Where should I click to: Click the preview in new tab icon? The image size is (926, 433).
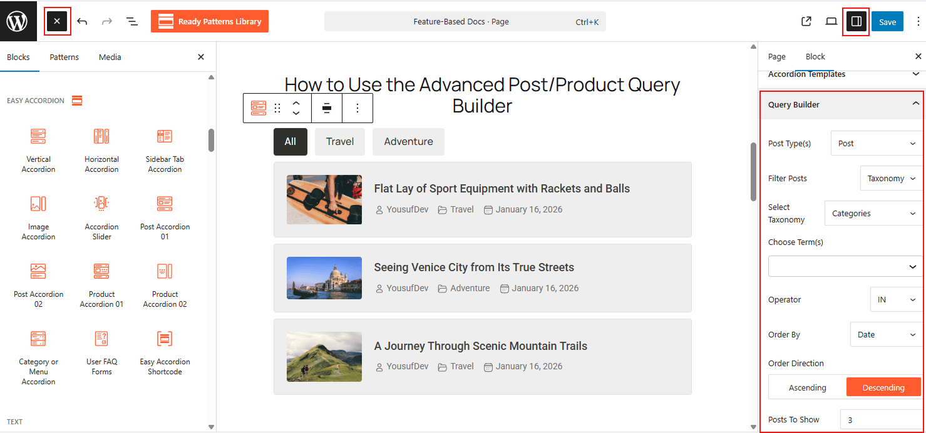pos(806,21)
